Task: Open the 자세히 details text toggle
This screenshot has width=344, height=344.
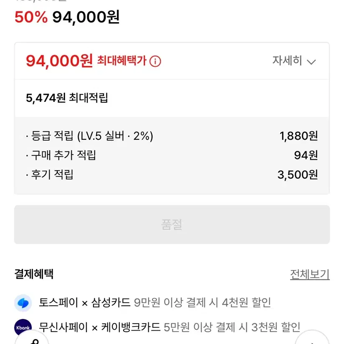Action: click(x=287, y=61)
